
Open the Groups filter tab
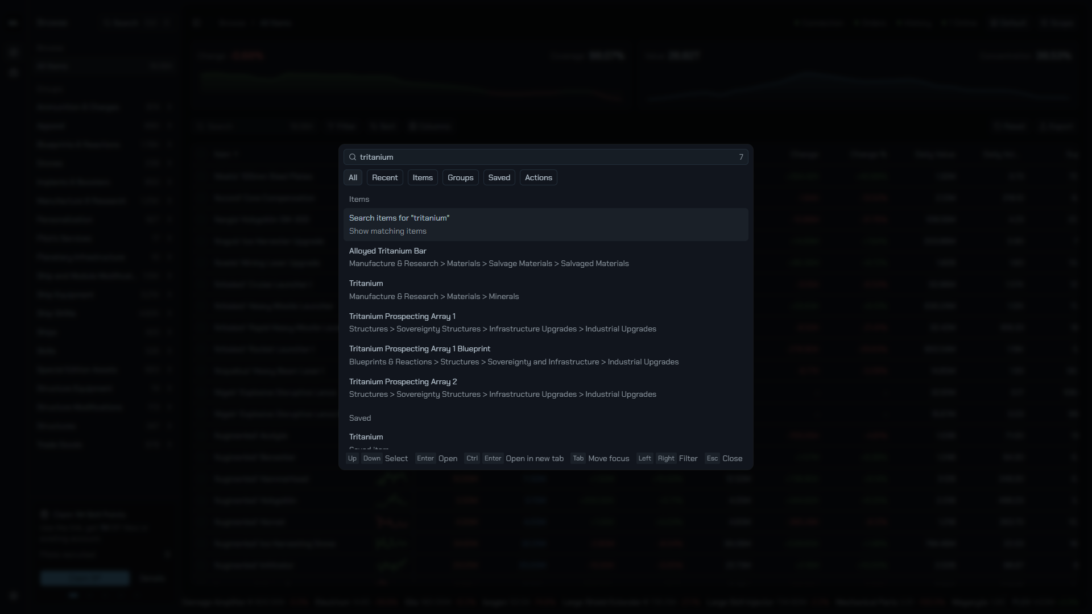click(x=461, y=177)
